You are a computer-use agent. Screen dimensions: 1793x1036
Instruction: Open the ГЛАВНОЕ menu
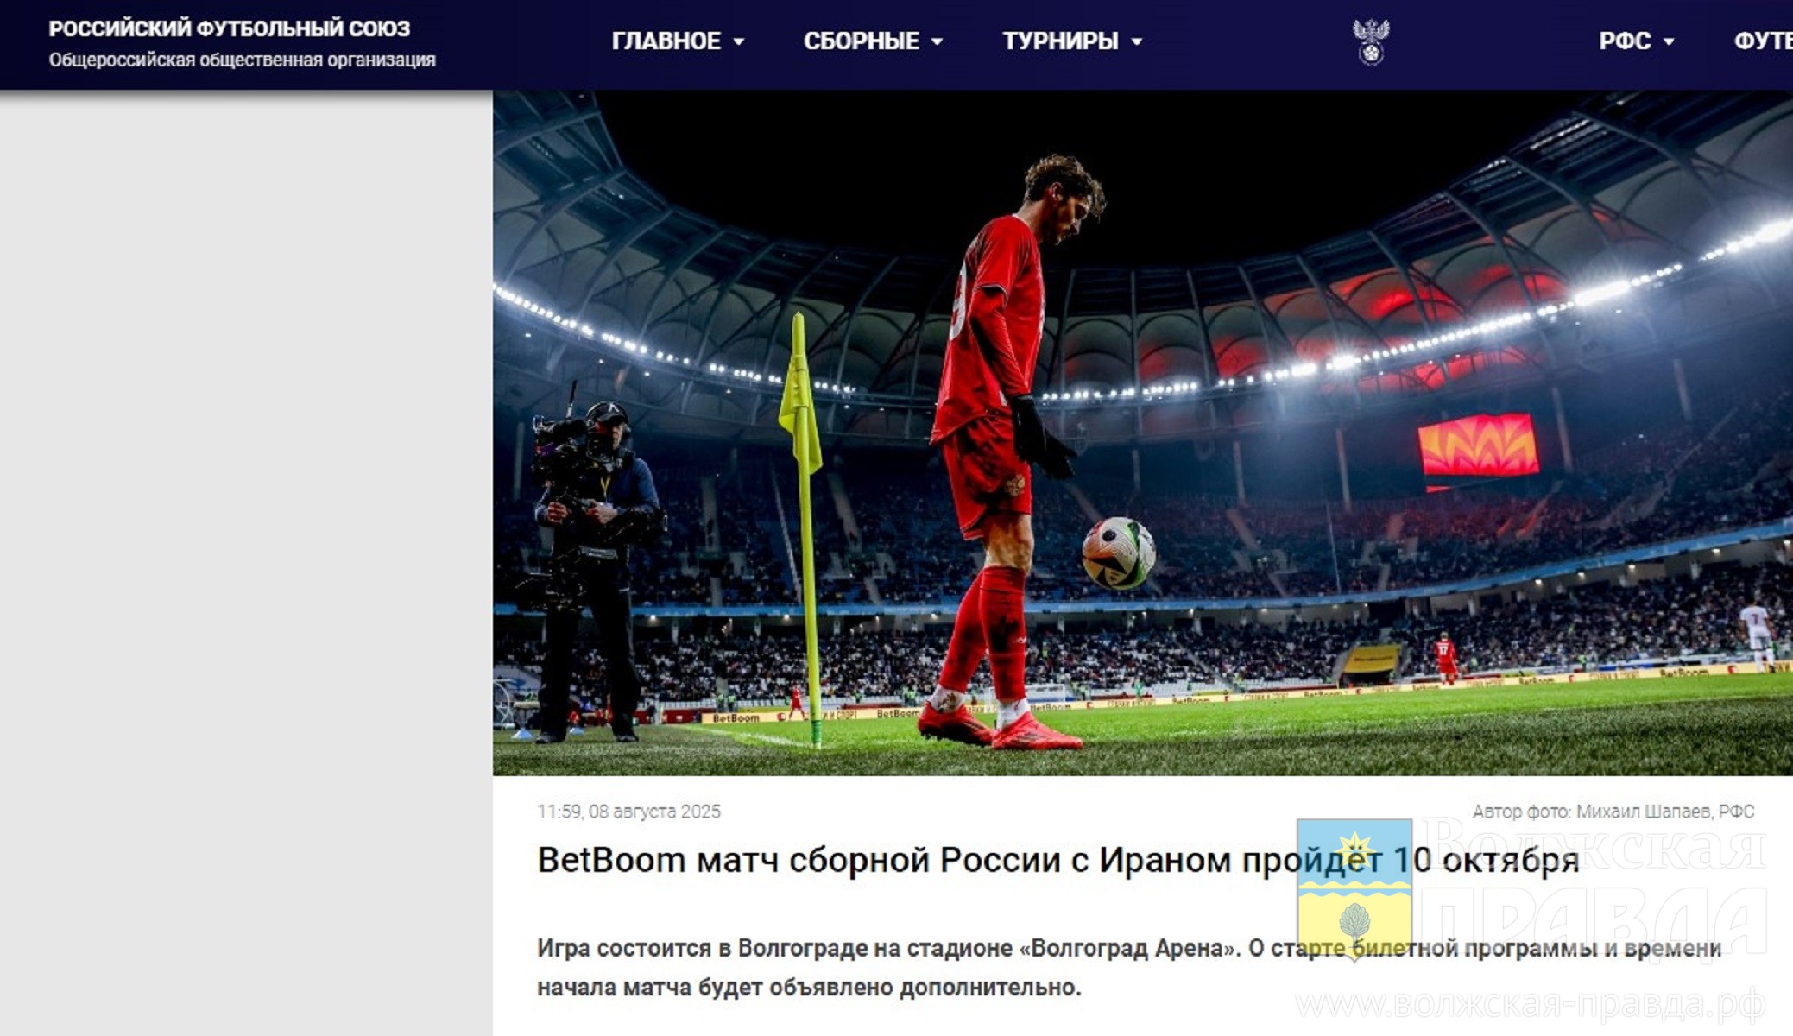(x=666, y=41)
